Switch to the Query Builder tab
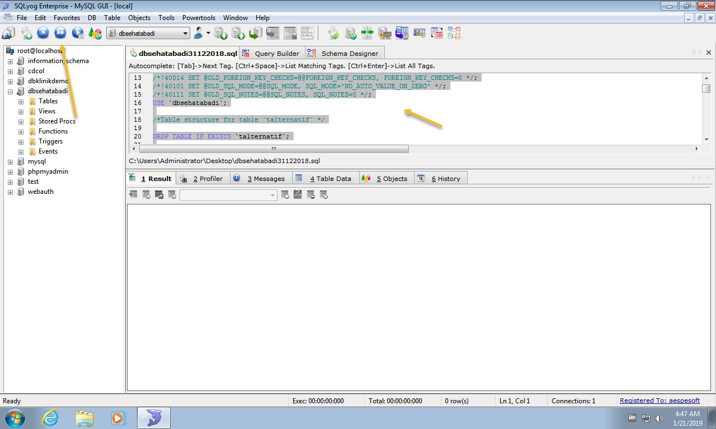Viewport: 716px width, 429px height. point(272,53)
